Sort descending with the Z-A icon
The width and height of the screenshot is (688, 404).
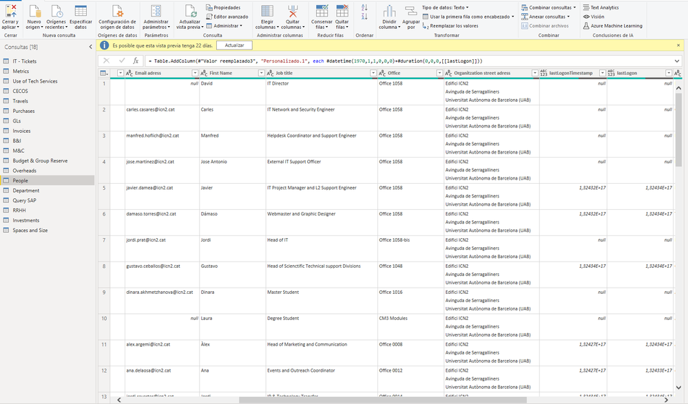364,17
